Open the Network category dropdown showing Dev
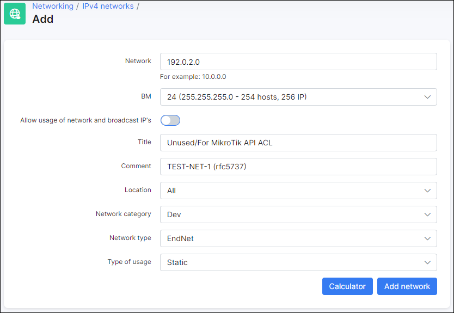Image resolution: width=454 pixels, height=313 pixels. pyautogui.click(x=298, y=214)
